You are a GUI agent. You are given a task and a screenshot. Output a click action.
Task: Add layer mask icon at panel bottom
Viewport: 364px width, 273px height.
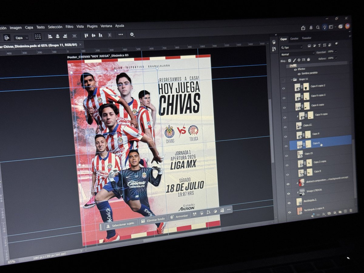point(329,213)
